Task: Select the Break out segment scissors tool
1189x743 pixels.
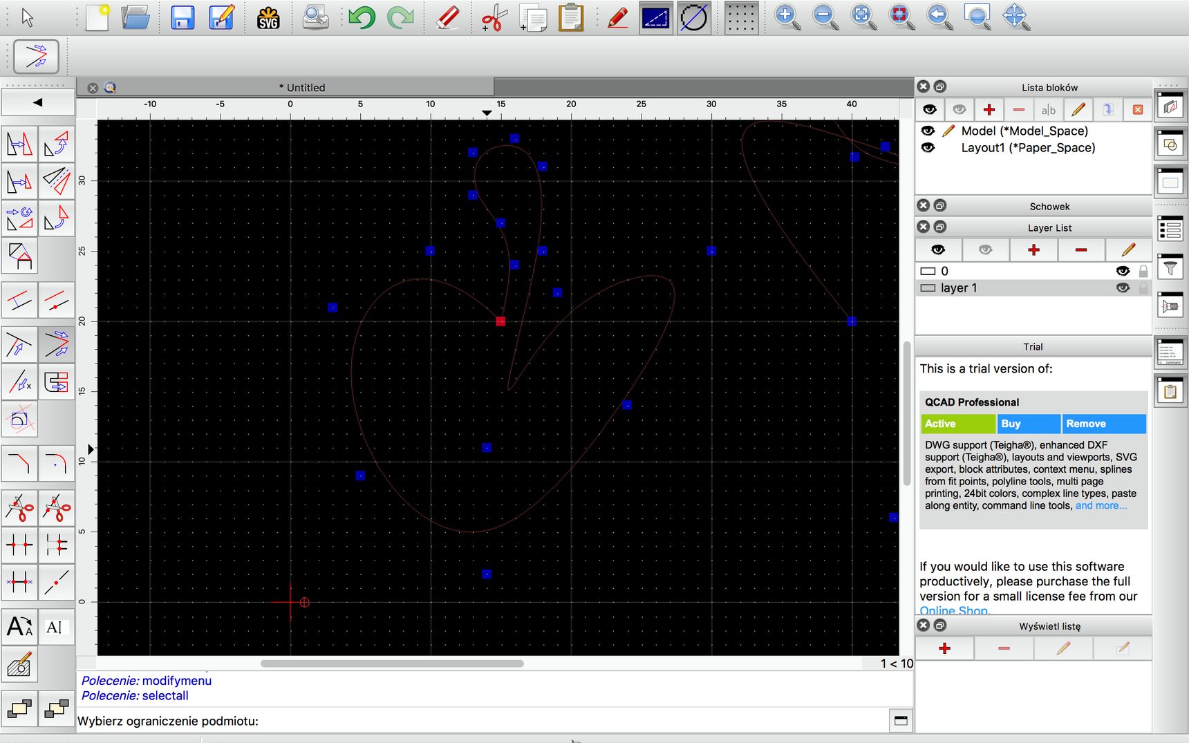Action: click(19, 508)
